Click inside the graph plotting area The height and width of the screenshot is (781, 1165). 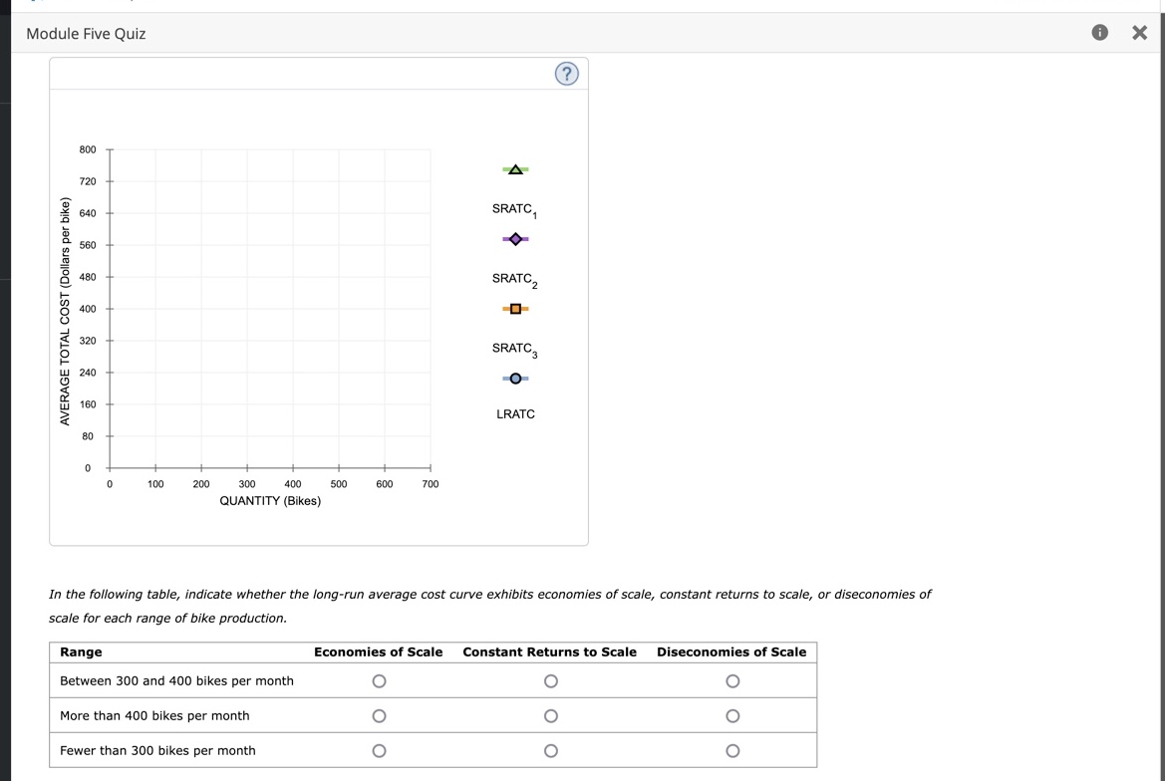coord(269,309)
